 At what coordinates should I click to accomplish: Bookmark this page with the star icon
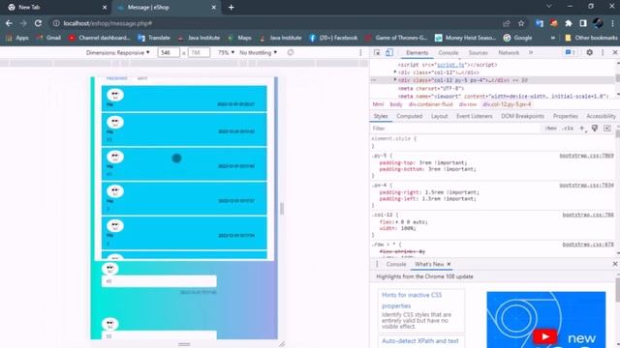[x=521, y=23]
